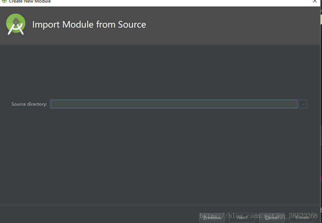Viewport: 322px width, 223px height.
Task: Click the "Source directory:" label
Action: tap(29, 104)
